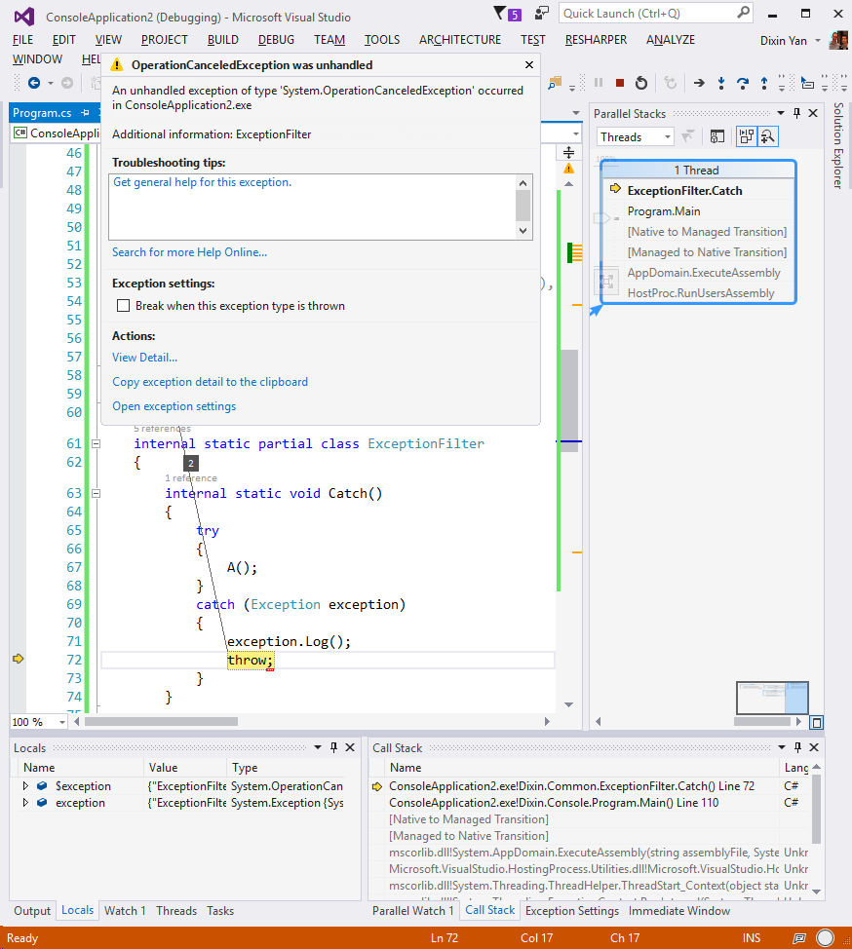
Task: Restart debugging with the circular arrow icon
Action: pyautogui.click(x=641, y=83)
